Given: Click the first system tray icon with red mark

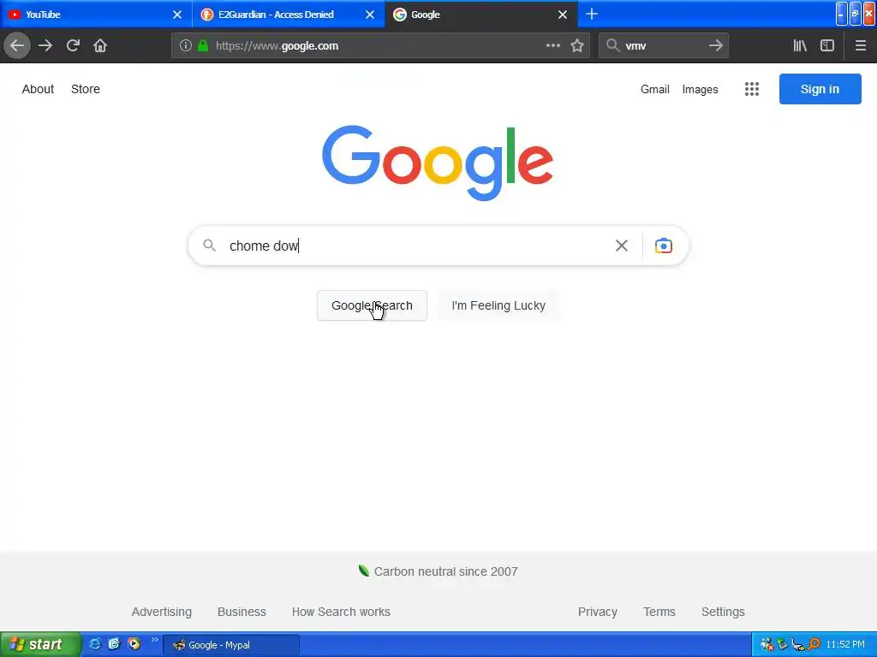Looking at the screenshot, I should pyautogui.click(x=767, y=644).
